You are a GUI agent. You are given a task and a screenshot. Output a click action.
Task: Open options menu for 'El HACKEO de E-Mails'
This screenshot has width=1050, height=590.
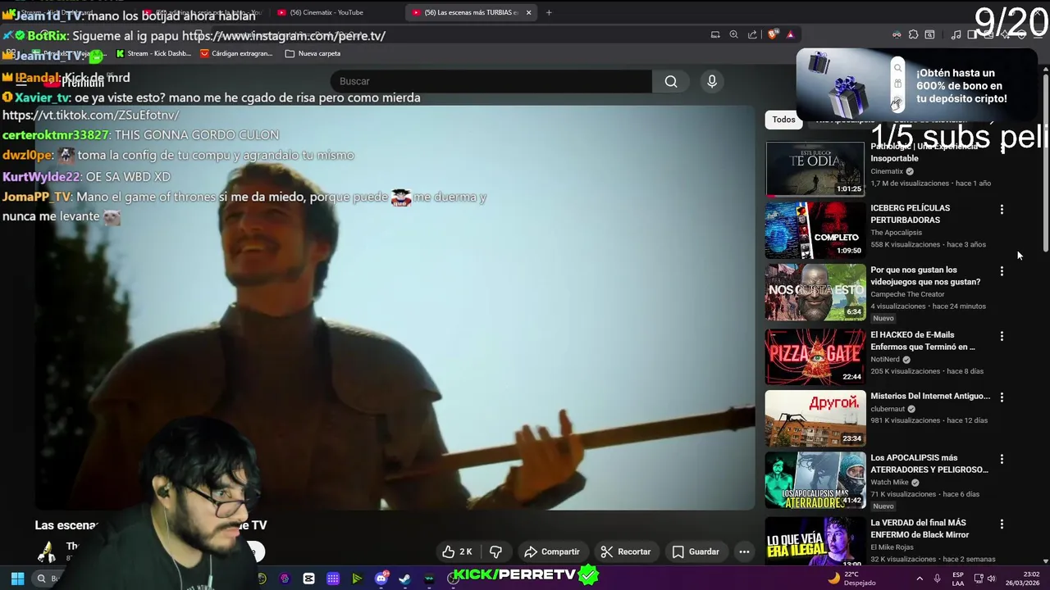(1002, 336)
